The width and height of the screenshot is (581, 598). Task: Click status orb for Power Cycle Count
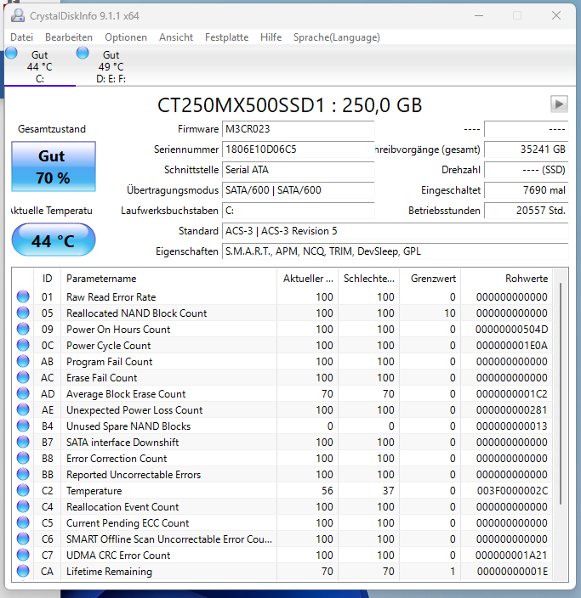[x=23, y=345]
